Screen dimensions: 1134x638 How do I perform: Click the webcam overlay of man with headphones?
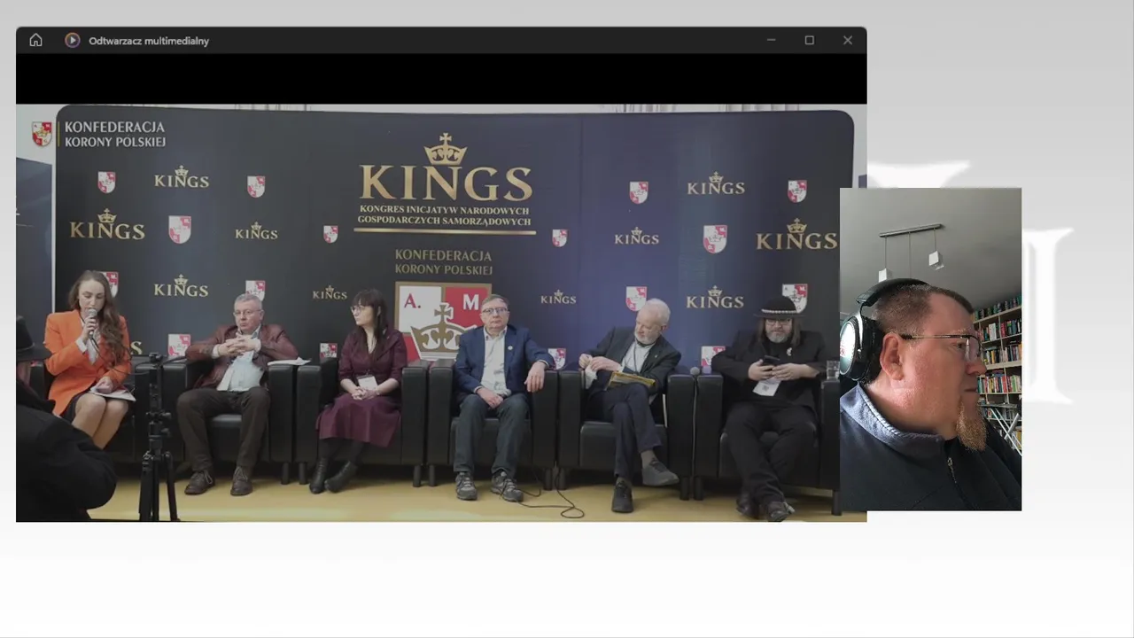(x=930, y=349)
